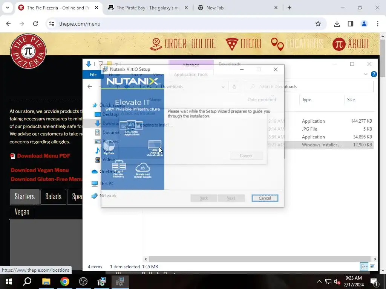Open Chrome downloads icon
The image size is (386, 289).
(337, 24)
